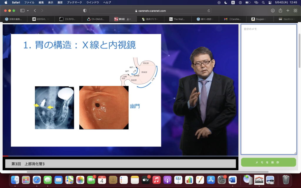The height and width of the screenshot is (188, 301).
Task: Click the privacy shield icon
Action: click(85, 11)
